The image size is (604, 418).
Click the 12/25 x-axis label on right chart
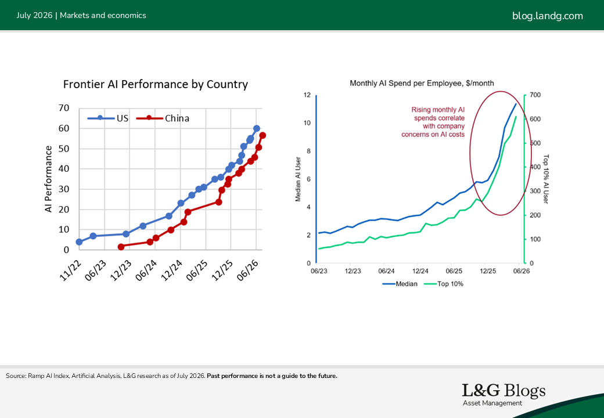(488, 271)
